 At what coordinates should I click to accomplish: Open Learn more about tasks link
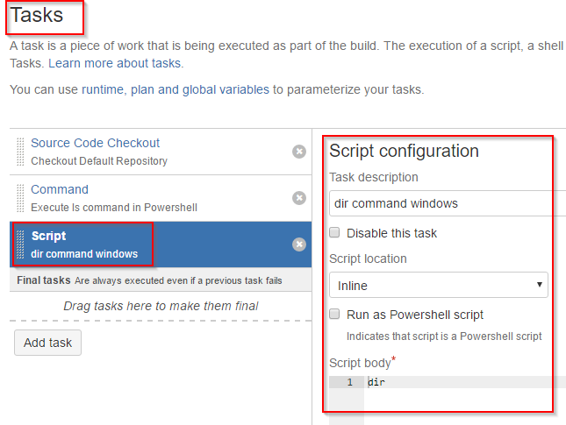click(x=115, y=64)
